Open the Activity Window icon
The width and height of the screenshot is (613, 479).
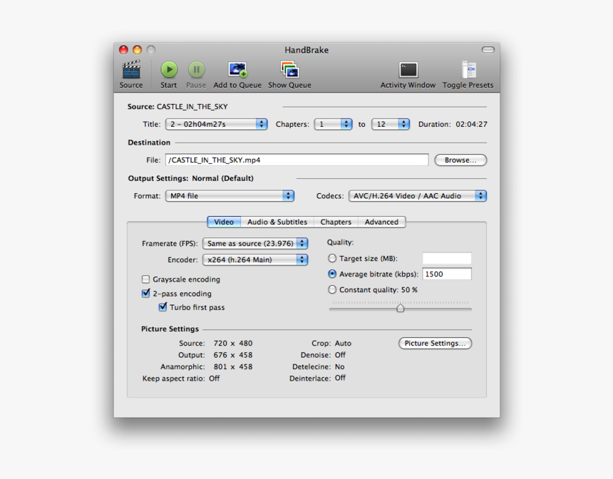pyautogui.click(x=408, y=70)
